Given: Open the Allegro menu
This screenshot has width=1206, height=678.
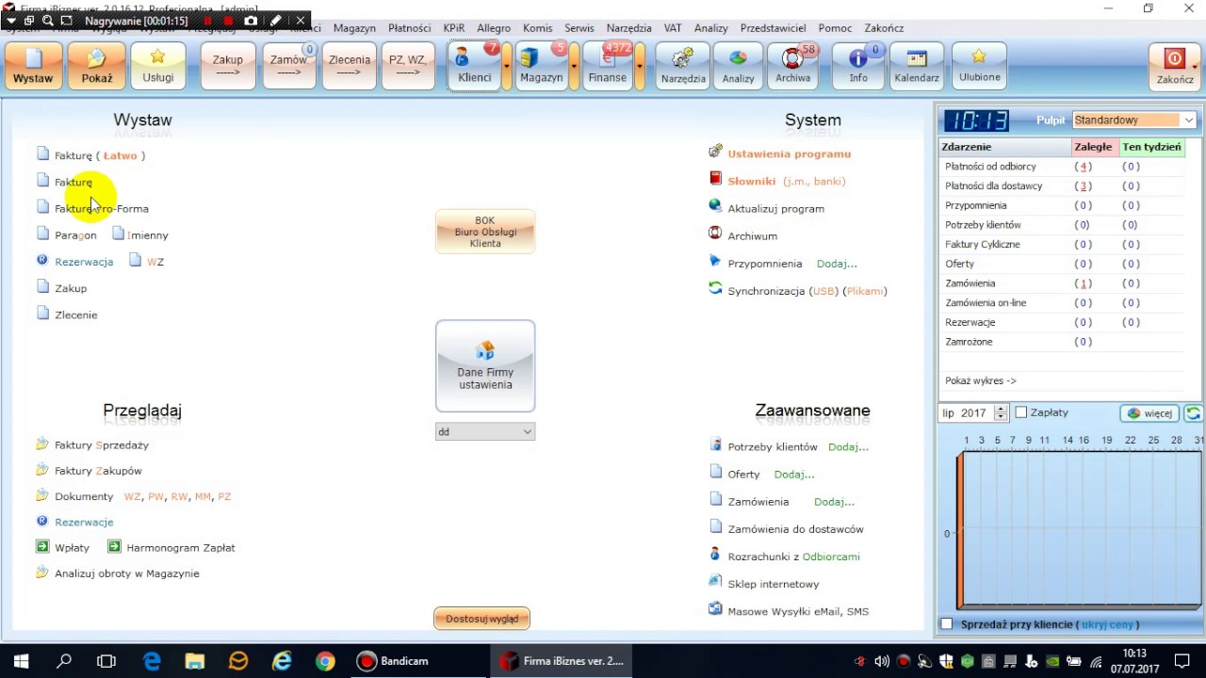Looking at the screenshot, I should (494, 28).
